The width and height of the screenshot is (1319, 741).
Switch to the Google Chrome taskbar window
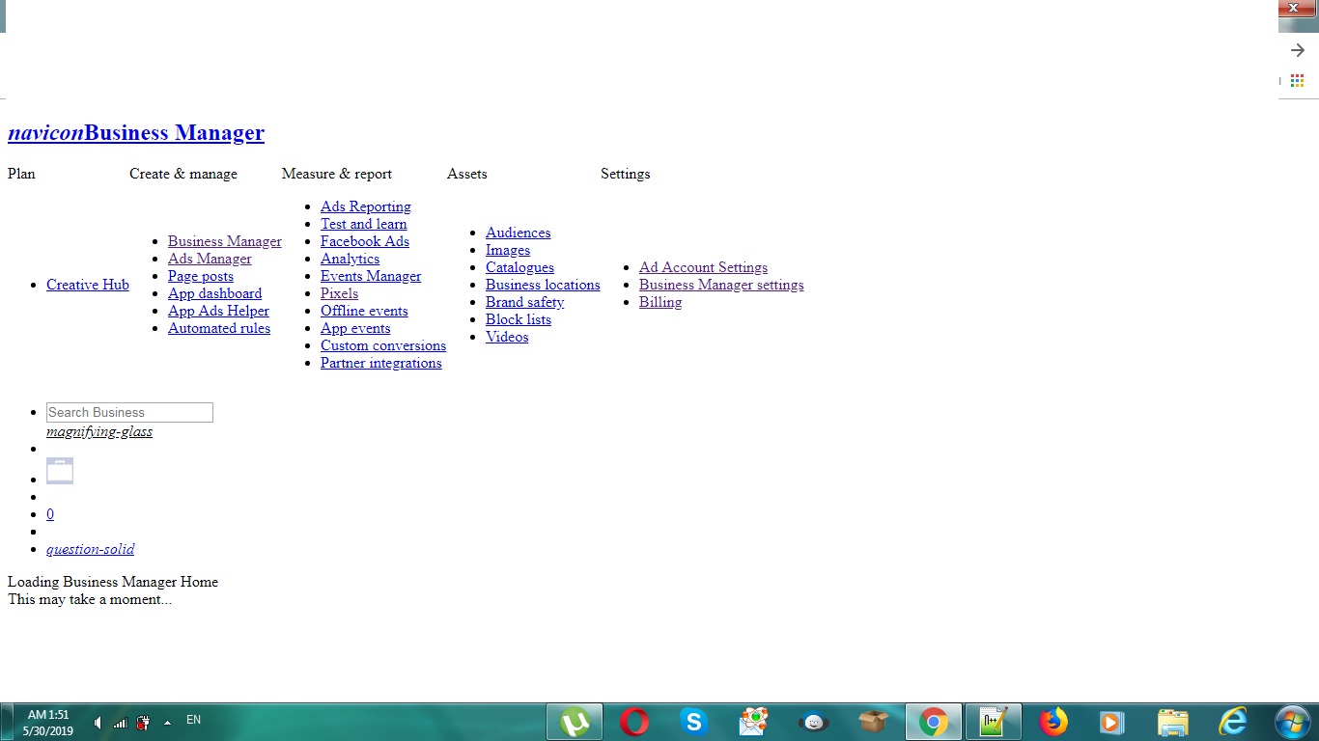pos(933,722)
